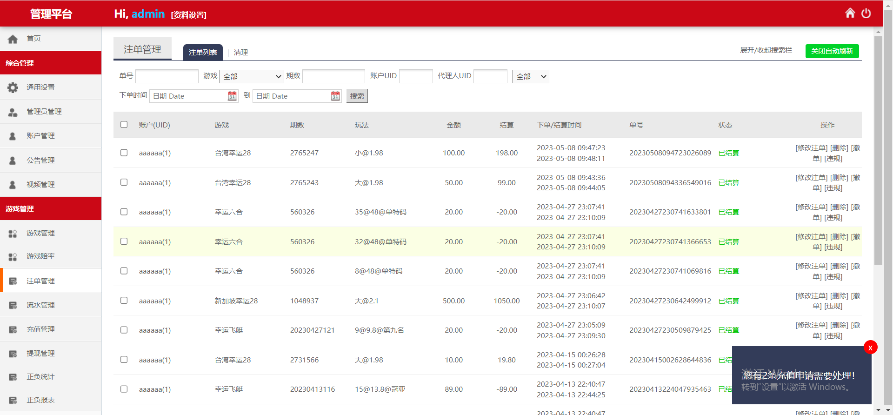
Task: Close the recharge notification popup
Action: 870,348
